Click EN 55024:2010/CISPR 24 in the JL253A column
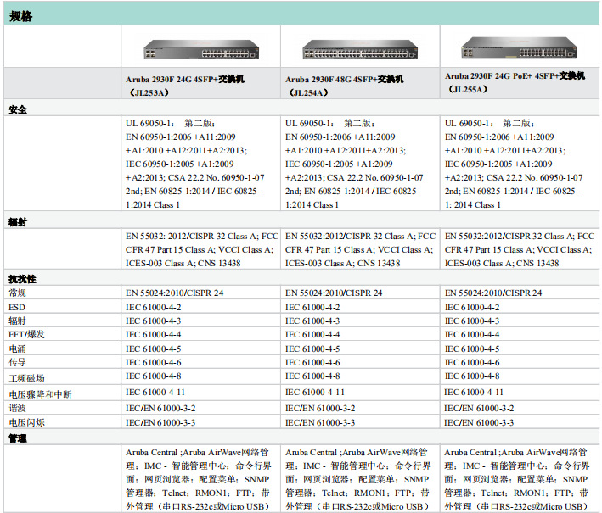The image size is (602, 513). click(x=174, y=293)
